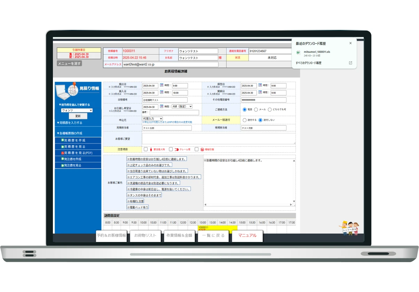Open calendar picker for 搬出日 date
Viewport: 419px width, 292px height.
point(161,85)
